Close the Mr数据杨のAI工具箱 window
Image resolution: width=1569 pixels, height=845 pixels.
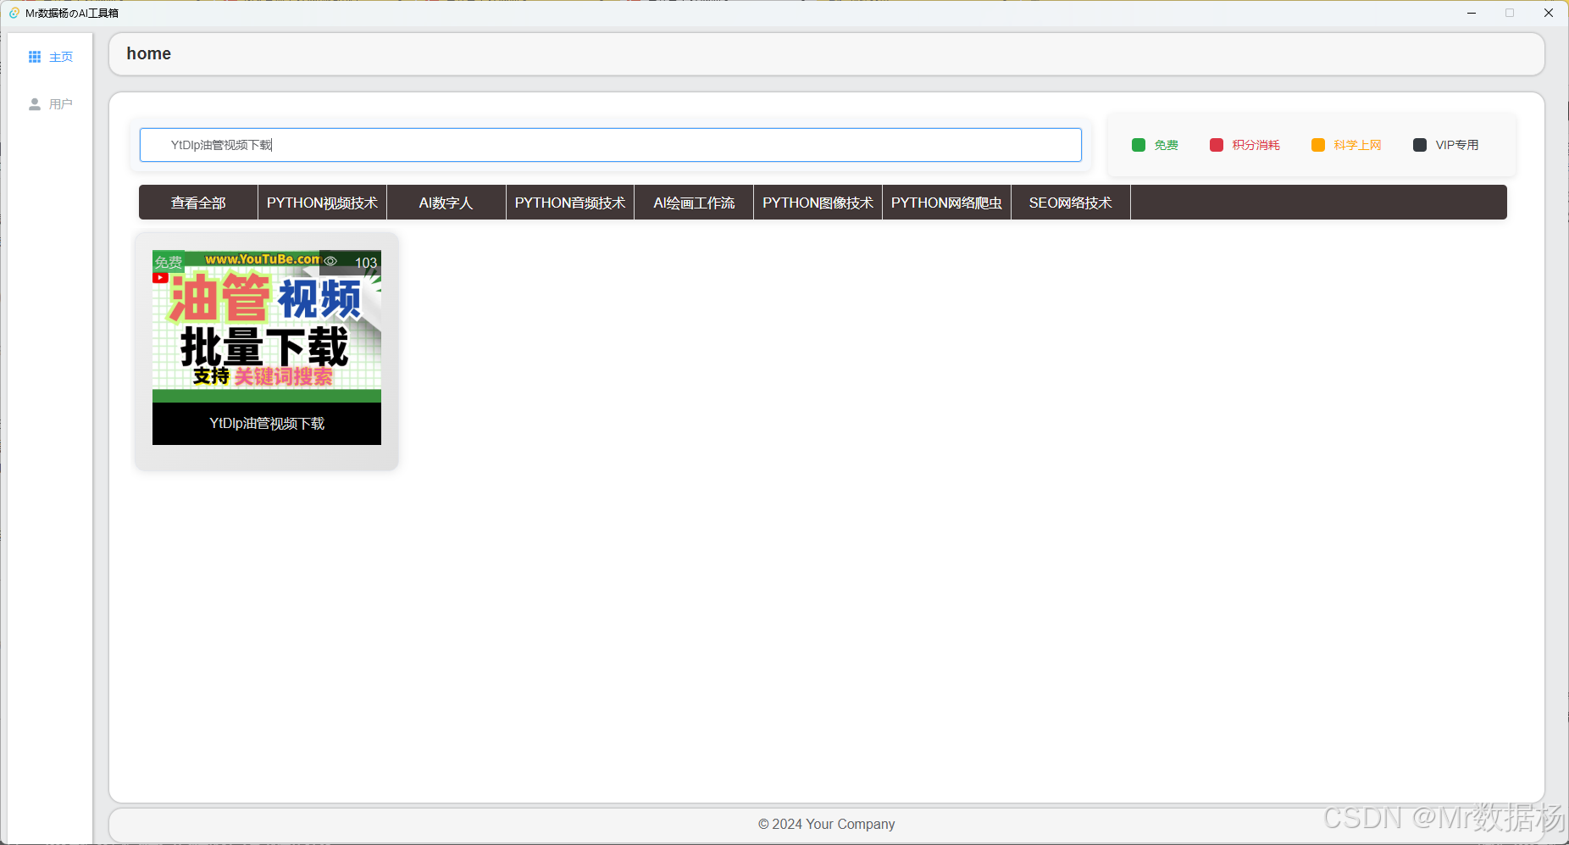tap(1549, 13)
